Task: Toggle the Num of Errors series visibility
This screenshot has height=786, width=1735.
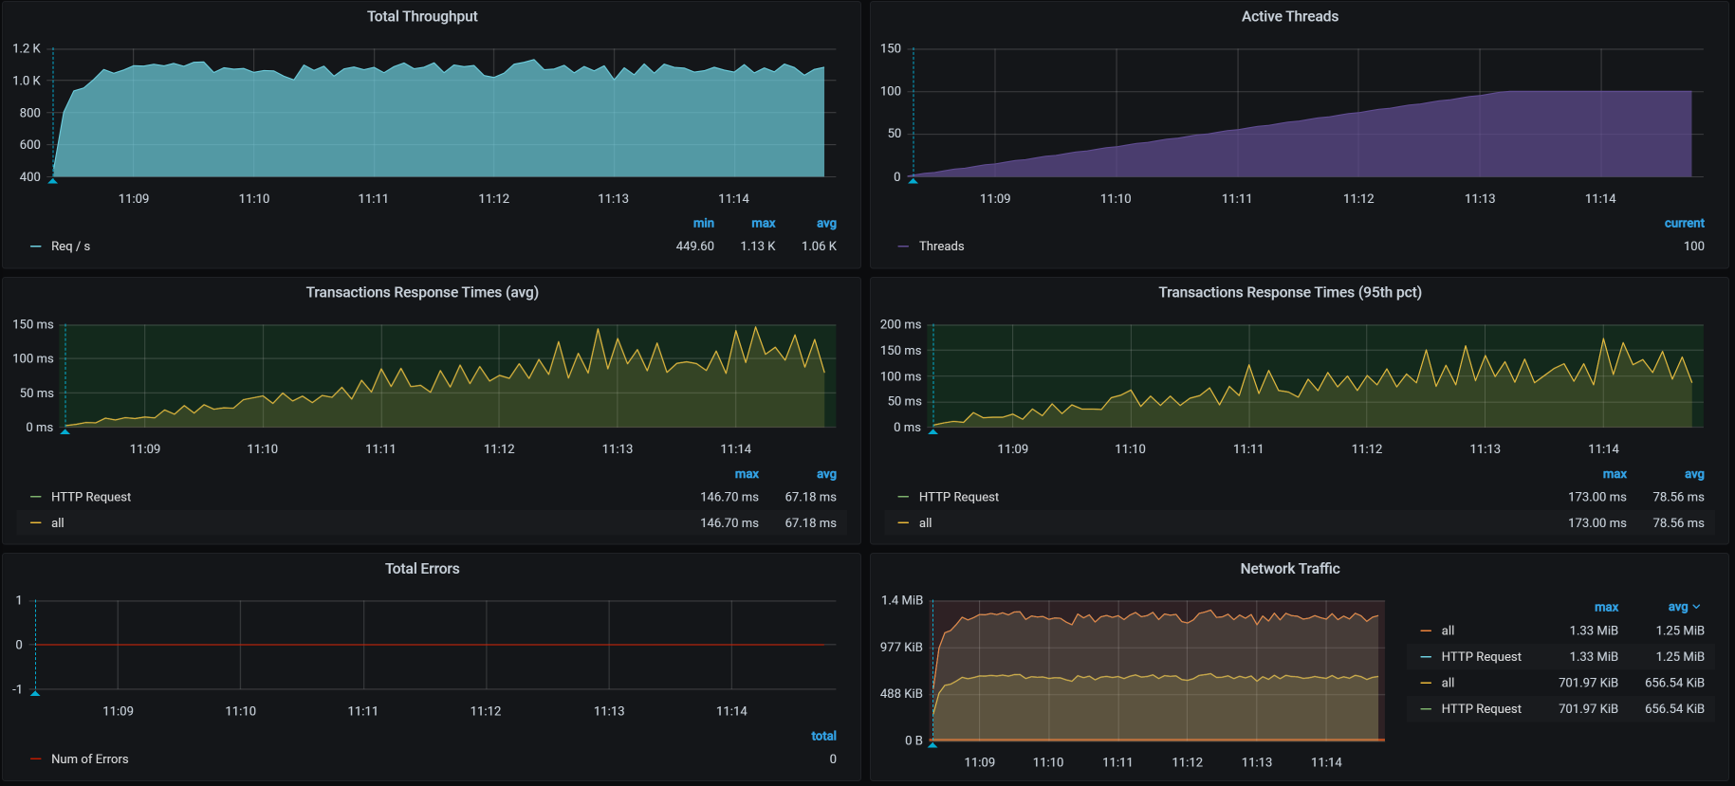Action: [x=89, y=759]
